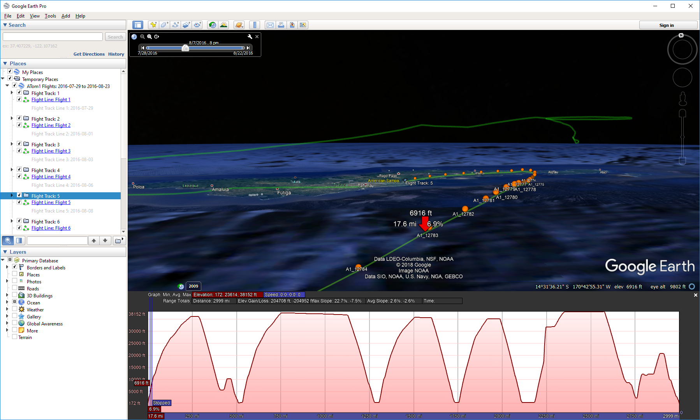Collapse the Layers panel header
This screenshot has height=420, width=700.
coord(5,252)
